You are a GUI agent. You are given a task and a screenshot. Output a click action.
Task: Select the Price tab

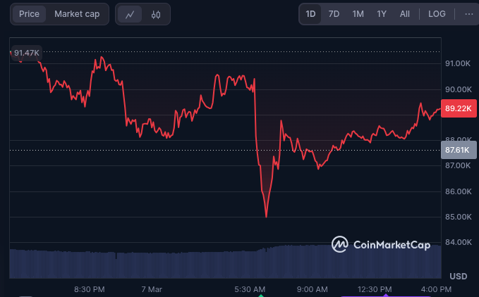point(29,13)
